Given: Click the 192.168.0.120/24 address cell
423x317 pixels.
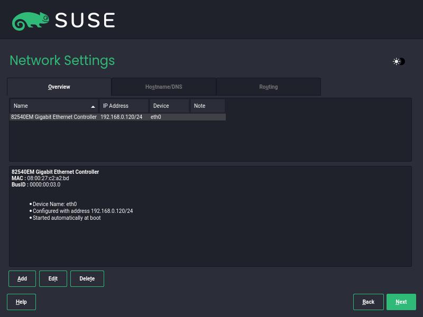Looking at the screenshot, I should 121,117.
